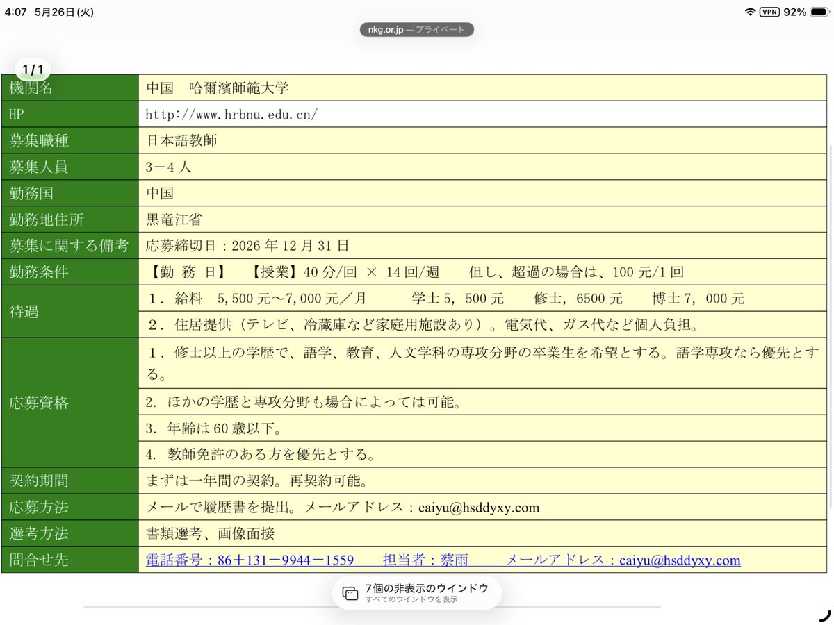Select the 契約期間 header cell
Image resolution: width=834 pixels, height=625 pixels.
coord(69,481)
